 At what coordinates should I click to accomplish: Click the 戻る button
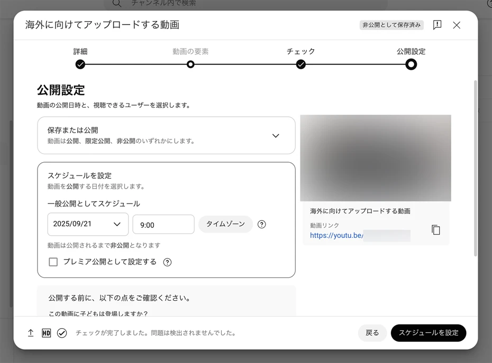[372, 333]
